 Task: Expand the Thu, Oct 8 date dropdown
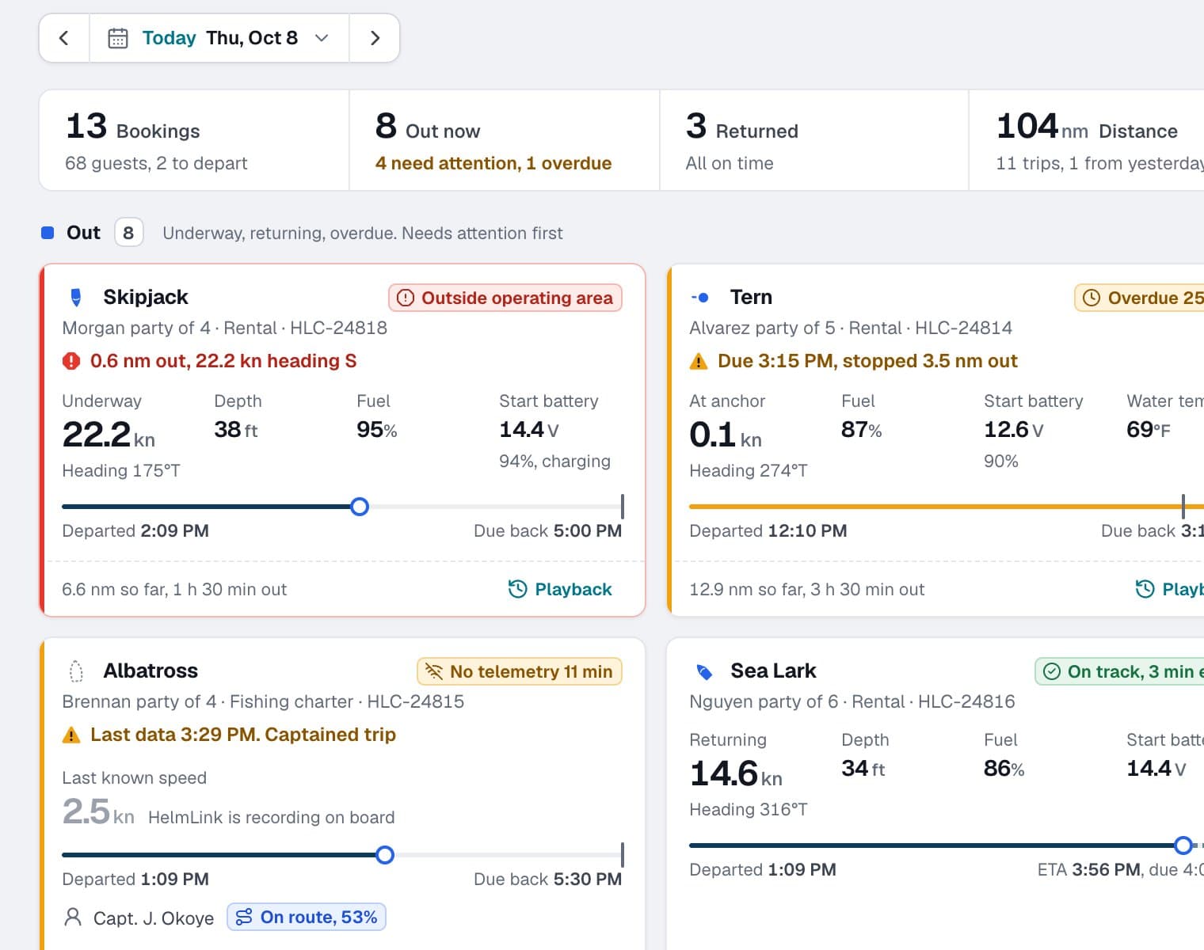(322, 38)
